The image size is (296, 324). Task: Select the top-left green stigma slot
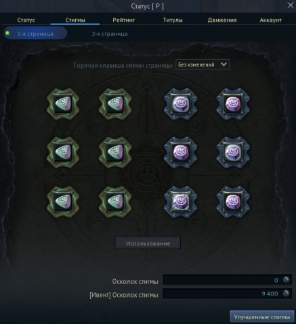(63, 104)
